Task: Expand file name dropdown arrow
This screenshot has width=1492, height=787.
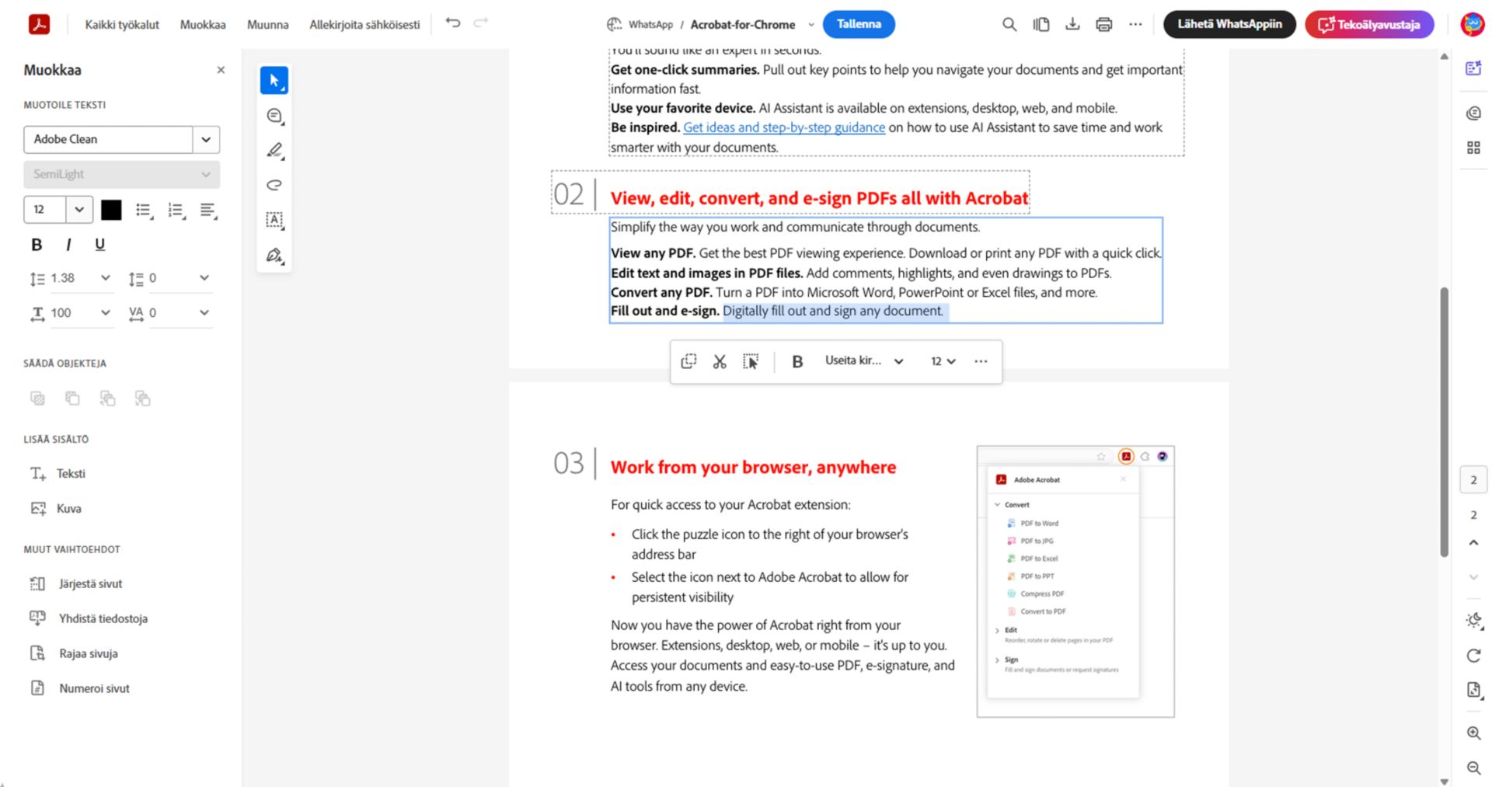Action: (x=811, y=25)
